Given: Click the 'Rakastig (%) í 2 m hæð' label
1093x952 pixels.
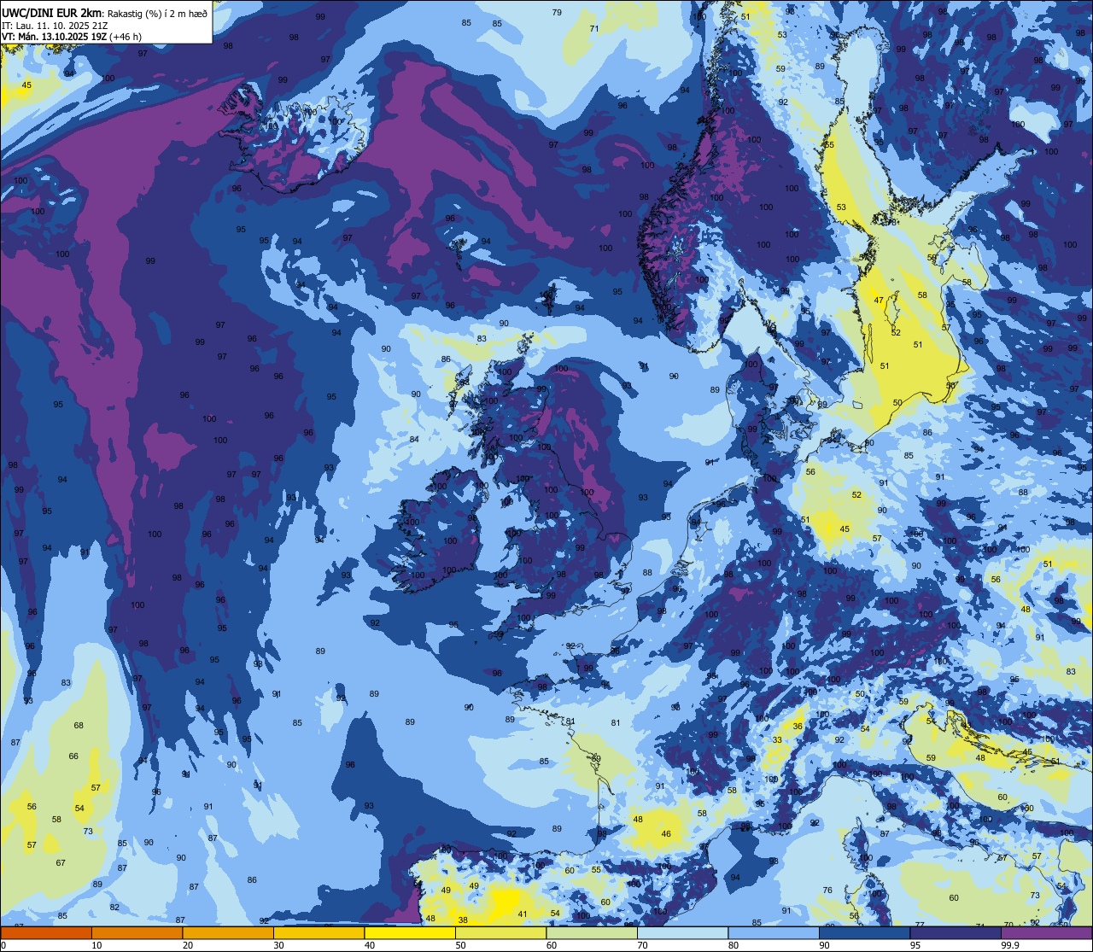Looking at the screenshot, I should [x=157, y=13].
